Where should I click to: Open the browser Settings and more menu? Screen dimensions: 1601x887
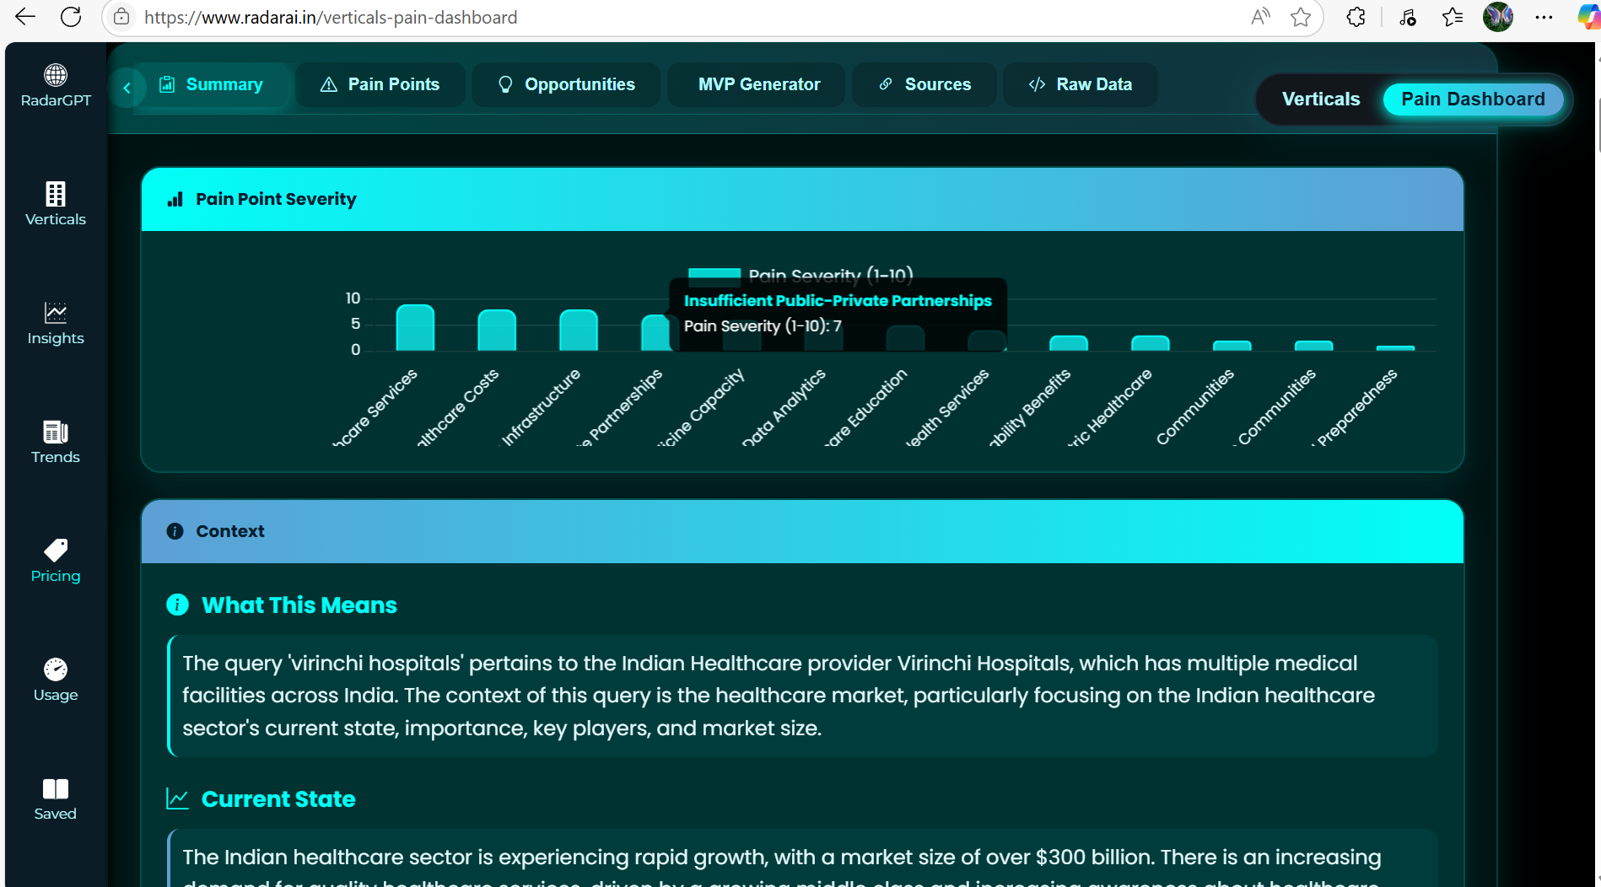tap(1544, 17)
